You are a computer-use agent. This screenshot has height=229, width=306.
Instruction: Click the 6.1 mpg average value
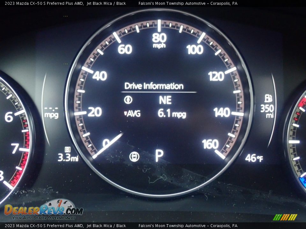click(172, 114)
